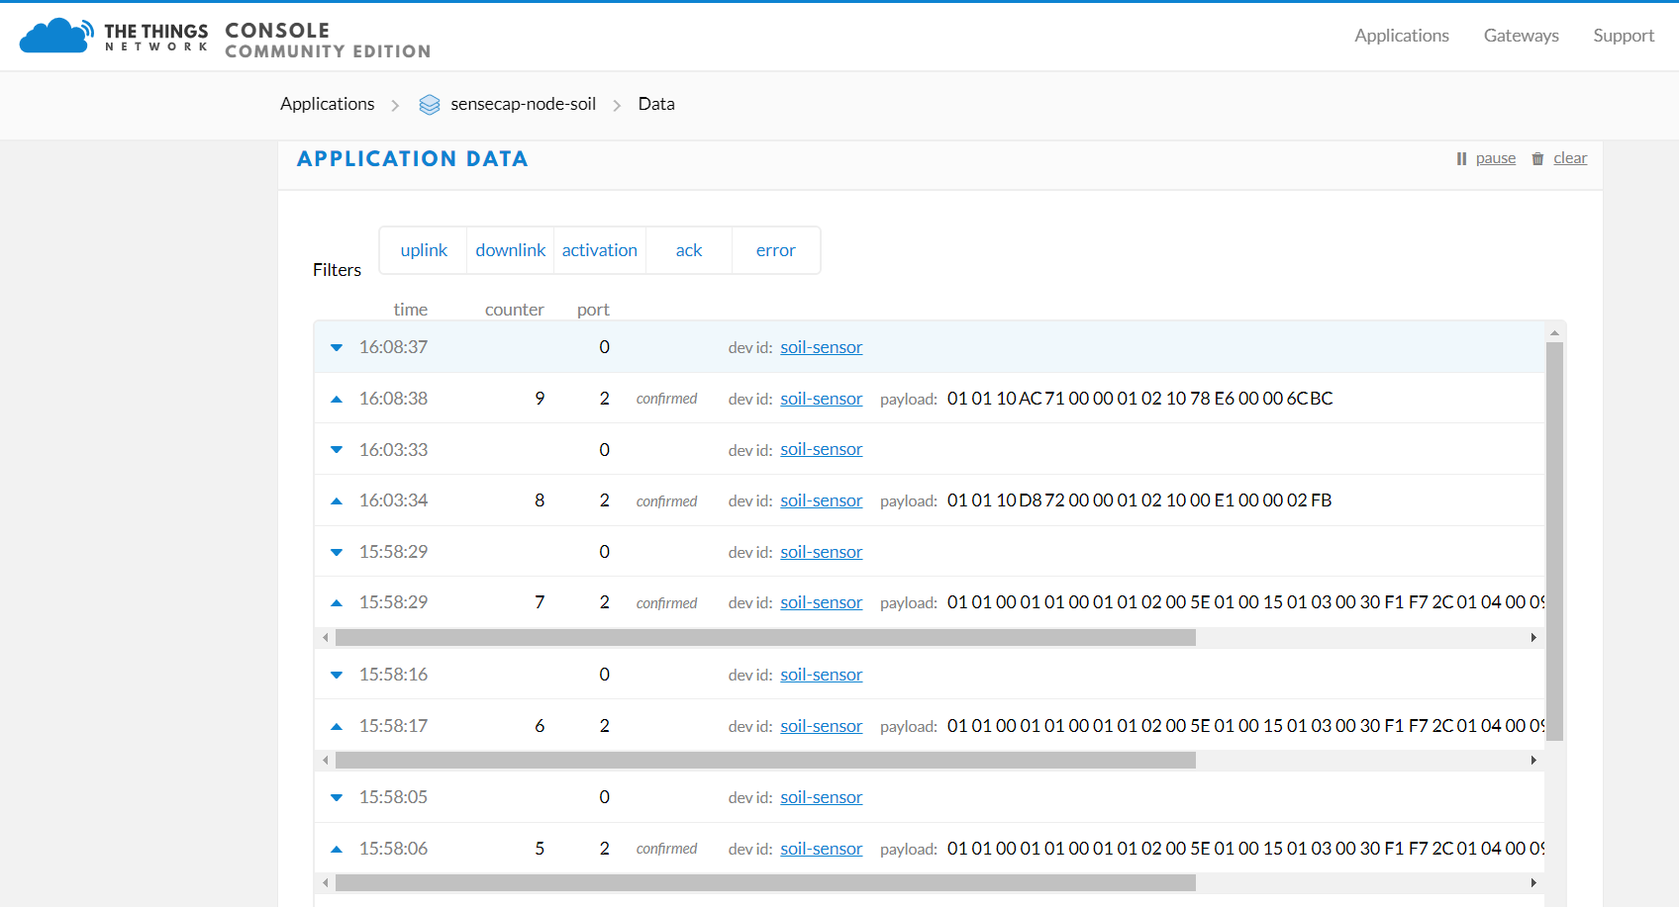Open soil-sensor link in 16:08:37 row
Screen dimensions: 1679x907
click(x=821, y=347)
